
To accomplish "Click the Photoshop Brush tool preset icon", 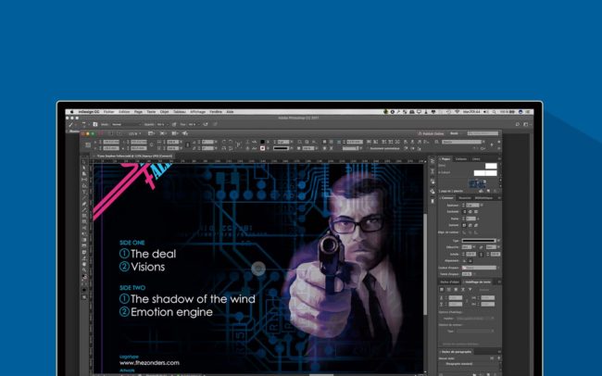I will tap(71, 124).
